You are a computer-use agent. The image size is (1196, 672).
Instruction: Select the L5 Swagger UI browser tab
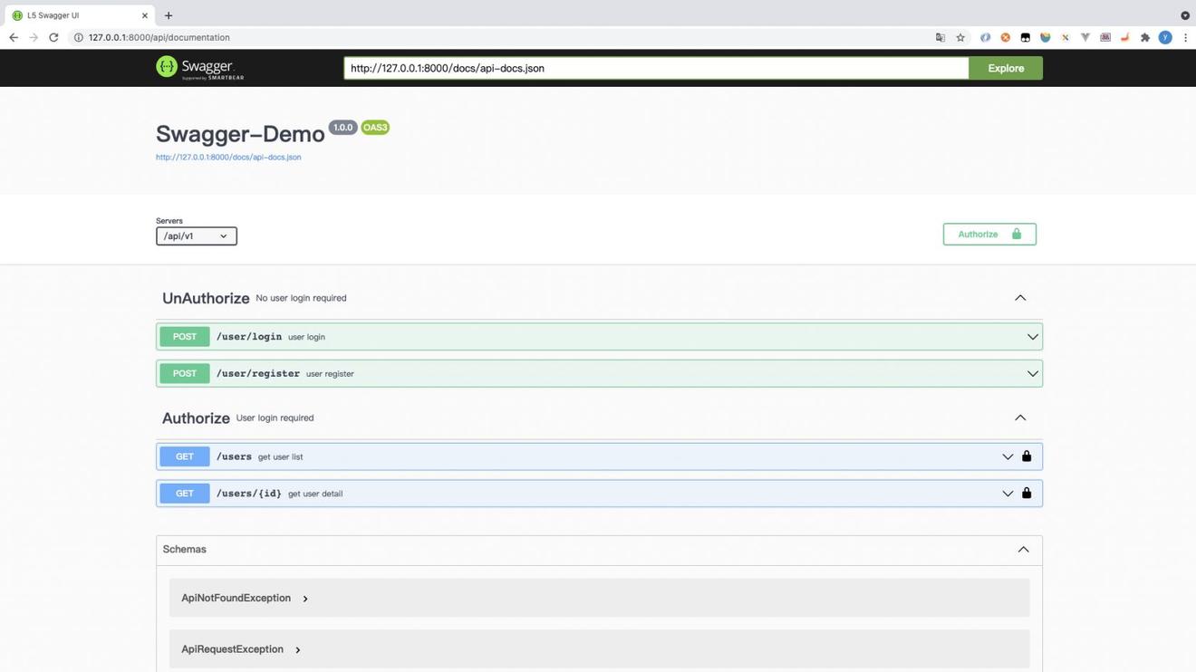77,15
